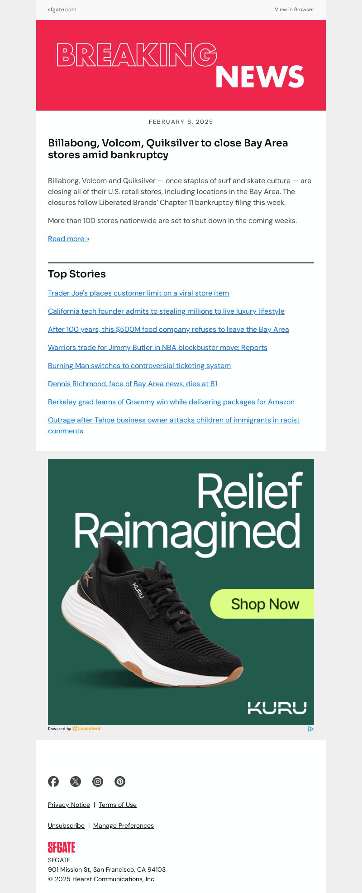Click the Unsubscribe link

point(66,825)
